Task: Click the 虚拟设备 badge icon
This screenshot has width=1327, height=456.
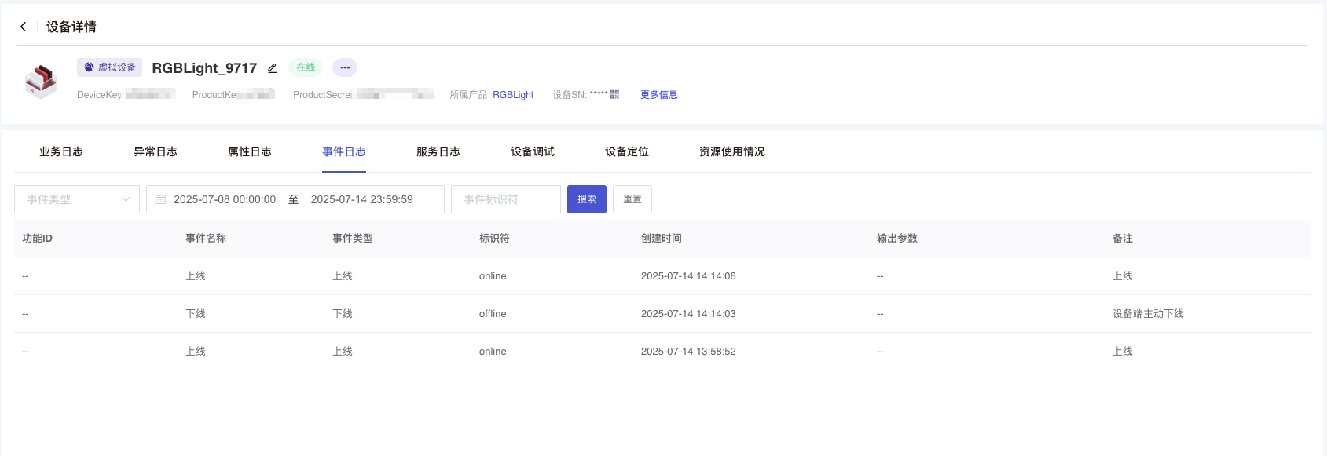Action: [x=90, y=67]
